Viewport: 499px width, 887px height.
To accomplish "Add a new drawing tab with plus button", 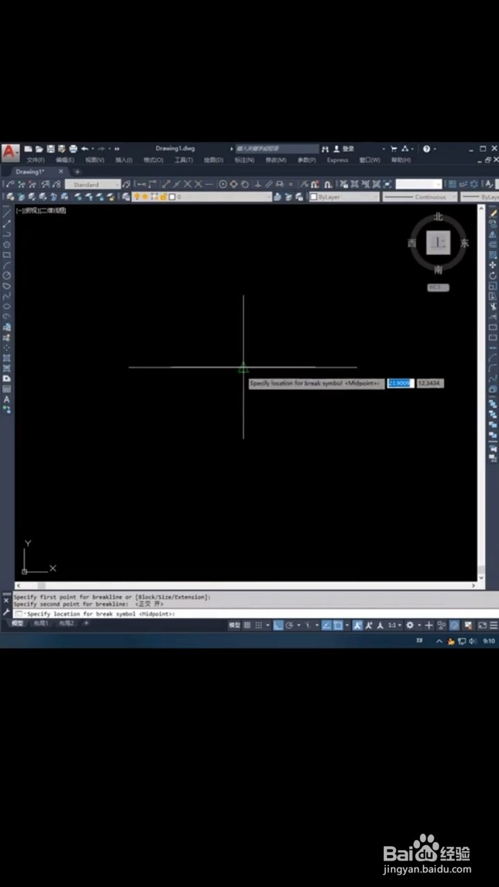I will [x=77, y=171].
